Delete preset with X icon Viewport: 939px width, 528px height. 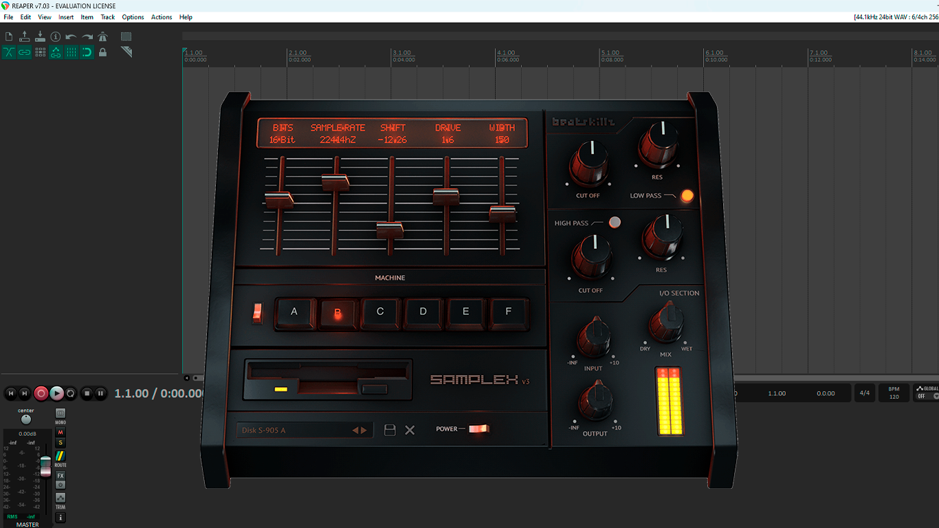(x=410, y=430)
